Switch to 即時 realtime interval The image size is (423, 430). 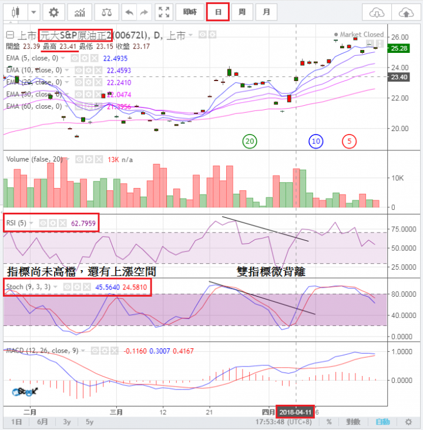tap(190, 12)
